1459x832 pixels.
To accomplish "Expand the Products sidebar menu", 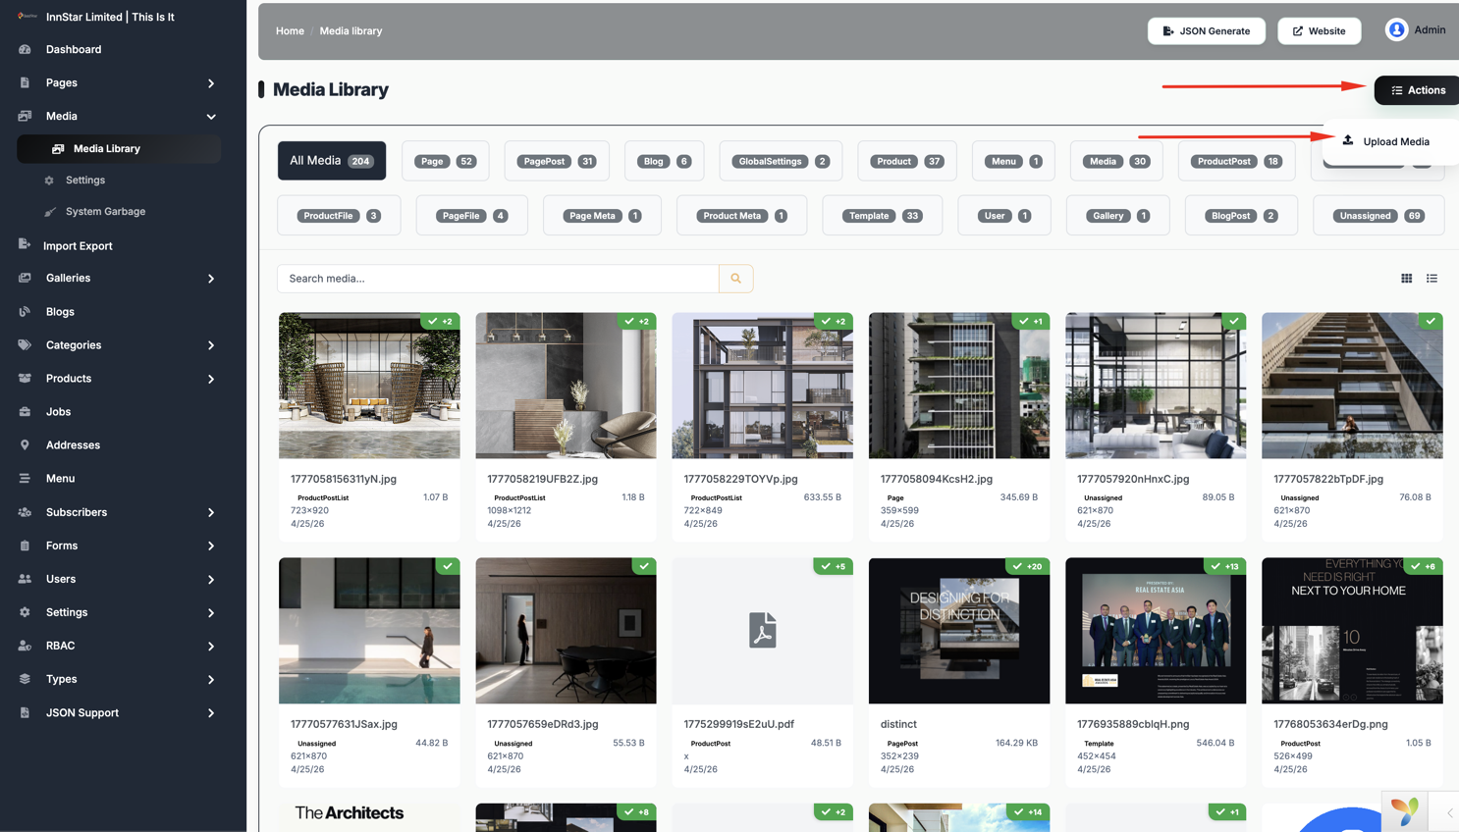I will click(x=211, y=379).
